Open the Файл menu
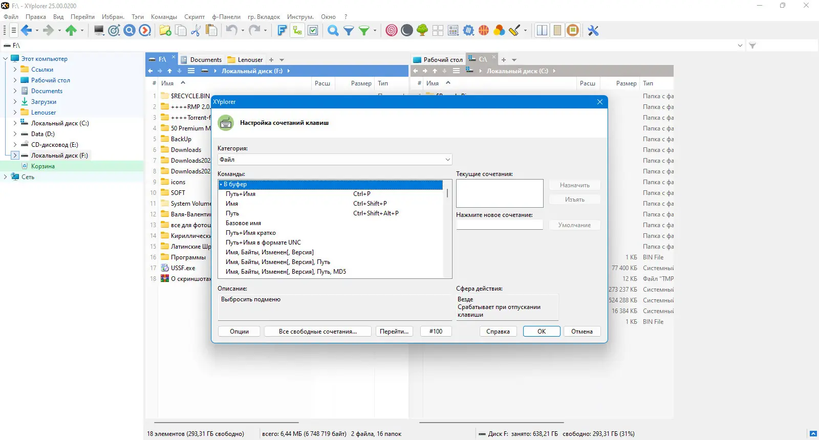819x440 pixels. click(x=11, y=17)
